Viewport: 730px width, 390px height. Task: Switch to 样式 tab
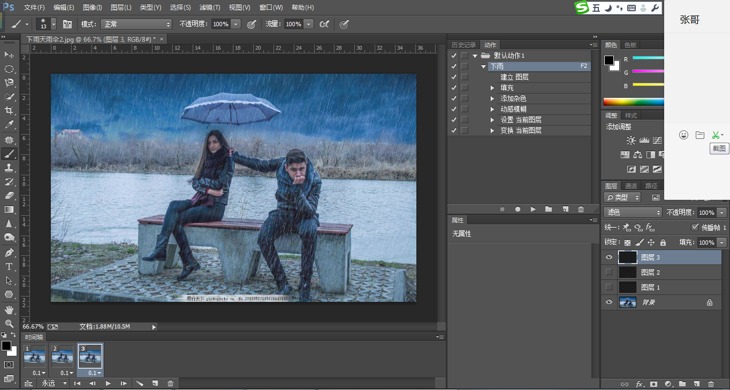click(631, 115)
